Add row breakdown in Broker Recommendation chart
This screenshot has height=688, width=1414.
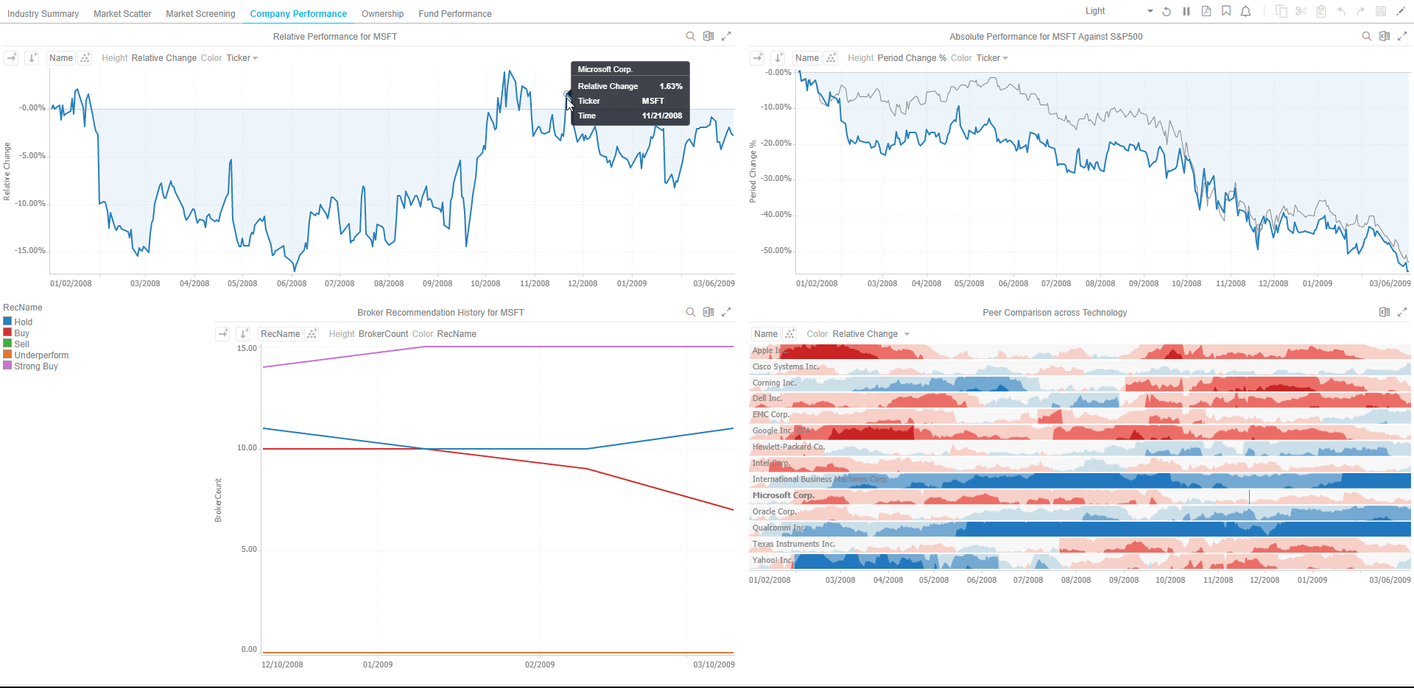click(243, 333)
